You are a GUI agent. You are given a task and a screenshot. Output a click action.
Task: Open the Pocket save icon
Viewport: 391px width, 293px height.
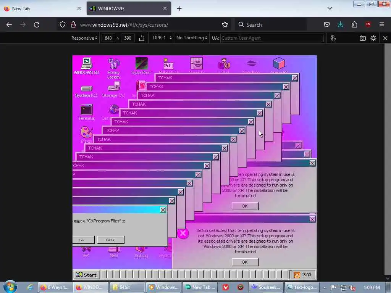click(327, 25)
